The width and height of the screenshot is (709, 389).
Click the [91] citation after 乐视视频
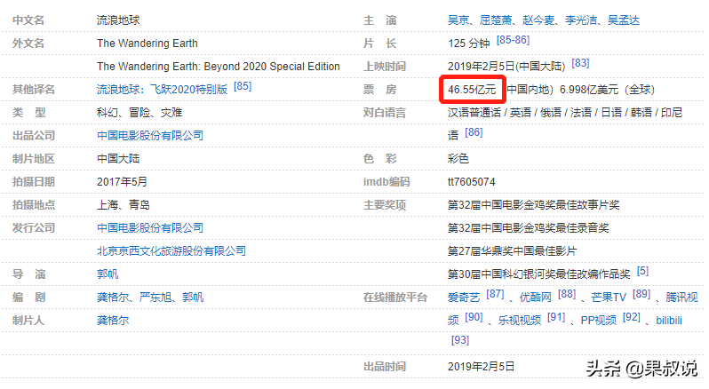(x=556, y=317)
